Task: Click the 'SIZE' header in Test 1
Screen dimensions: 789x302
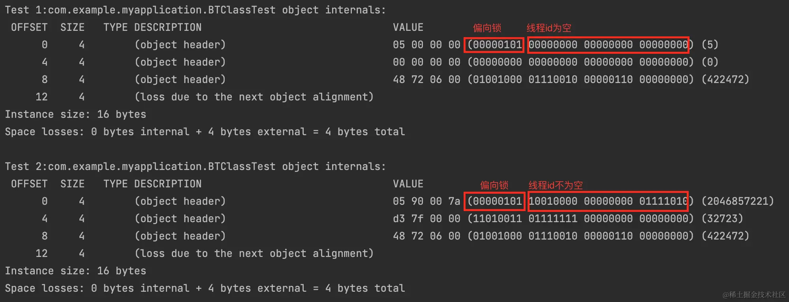Action: click(x=72, y=27)
